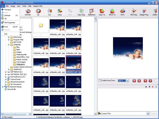Choose File Properties in File menu
Screen dimensions: 159x119
[x=10, y=22]
